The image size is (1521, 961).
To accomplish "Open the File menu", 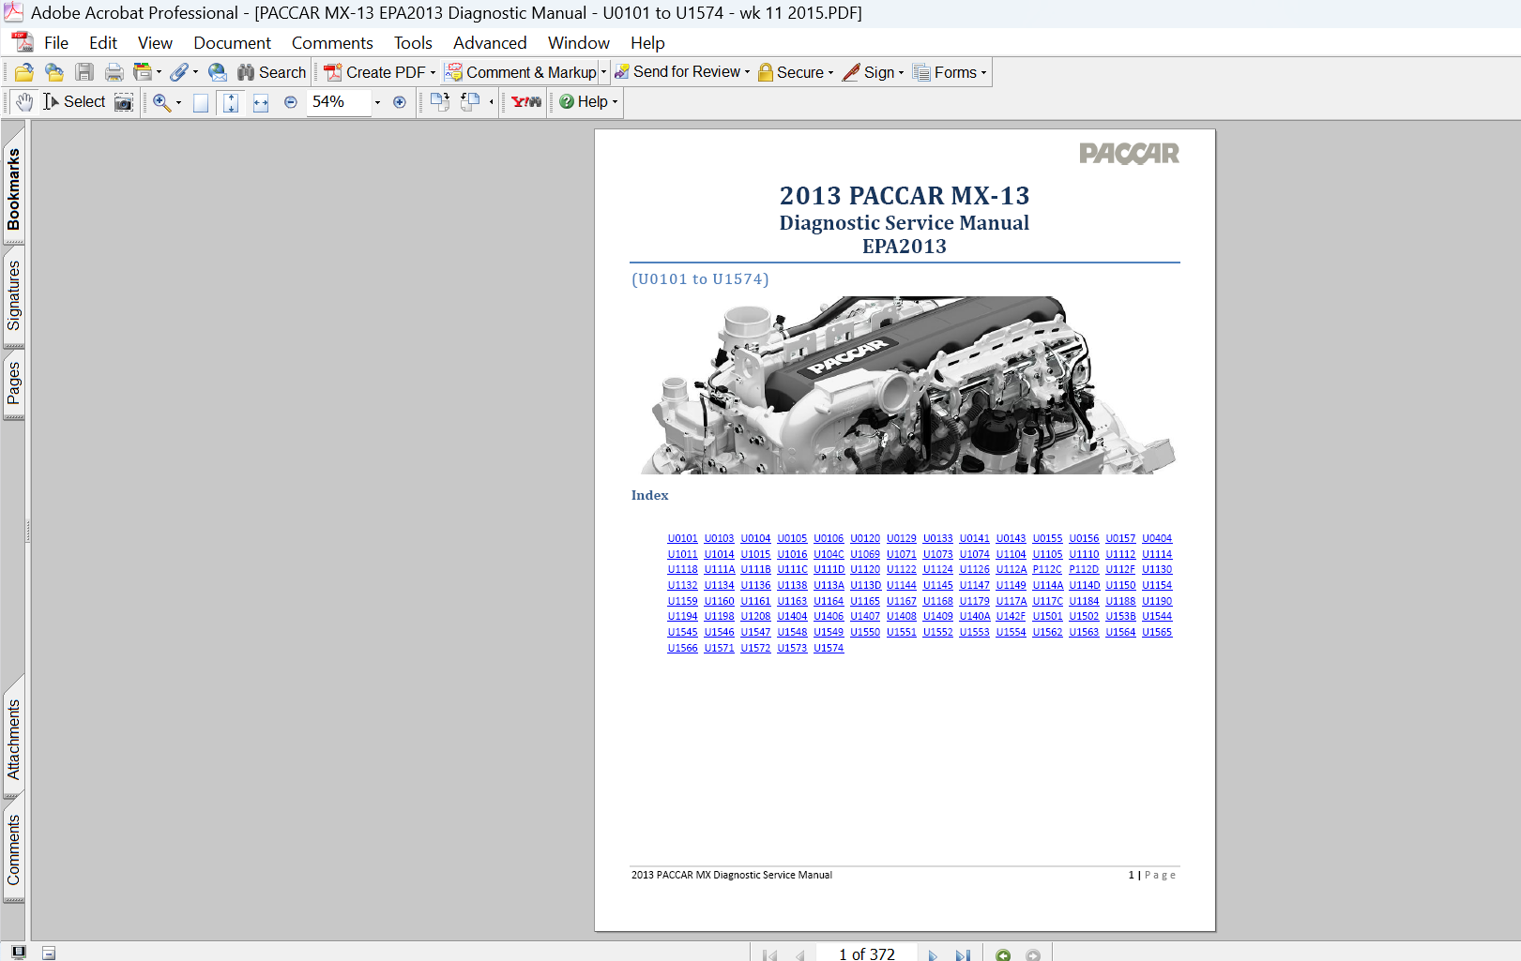I will 56,43.
